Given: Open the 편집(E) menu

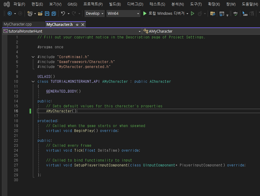Looking at the screenshot, I should [37, 4].
